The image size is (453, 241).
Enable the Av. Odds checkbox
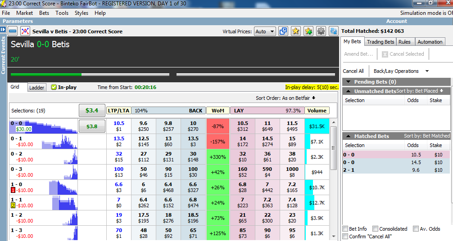pyautogui.click(x=416, y=228)
